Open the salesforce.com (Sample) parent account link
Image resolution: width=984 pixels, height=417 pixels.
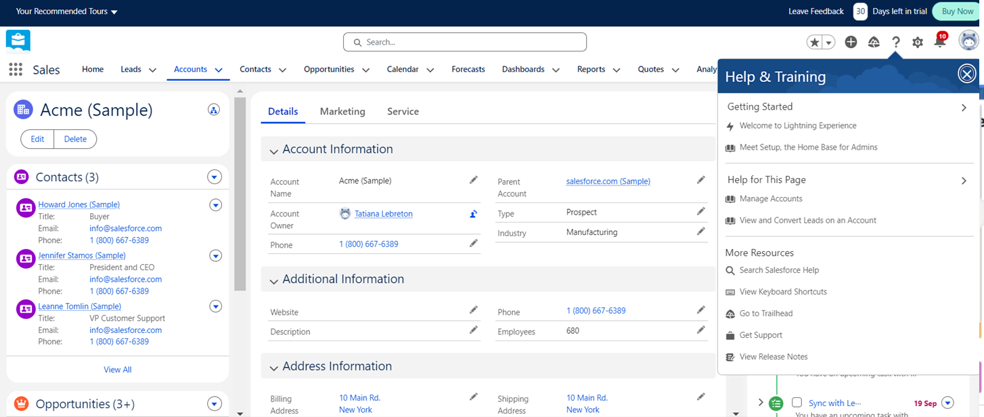(x=608, y=181)
